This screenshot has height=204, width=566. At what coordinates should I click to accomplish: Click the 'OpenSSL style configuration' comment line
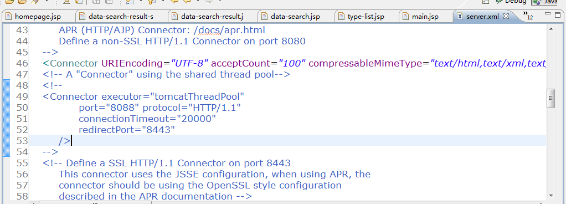point(200,185)
